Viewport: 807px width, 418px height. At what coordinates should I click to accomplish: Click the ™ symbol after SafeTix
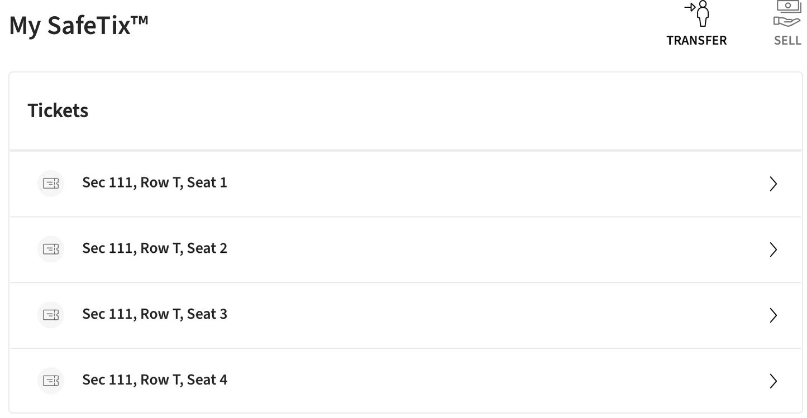[140, 20]
